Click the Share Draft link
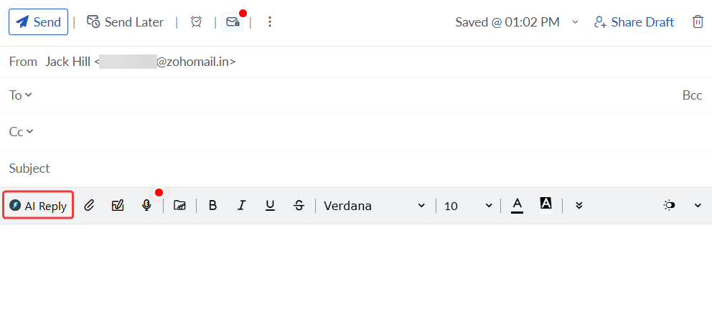Image resolution: width=712 pixels, height=309 pixels. [634, 22]
